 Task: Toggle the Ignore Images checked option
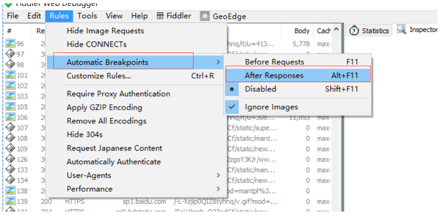(271, 107)
